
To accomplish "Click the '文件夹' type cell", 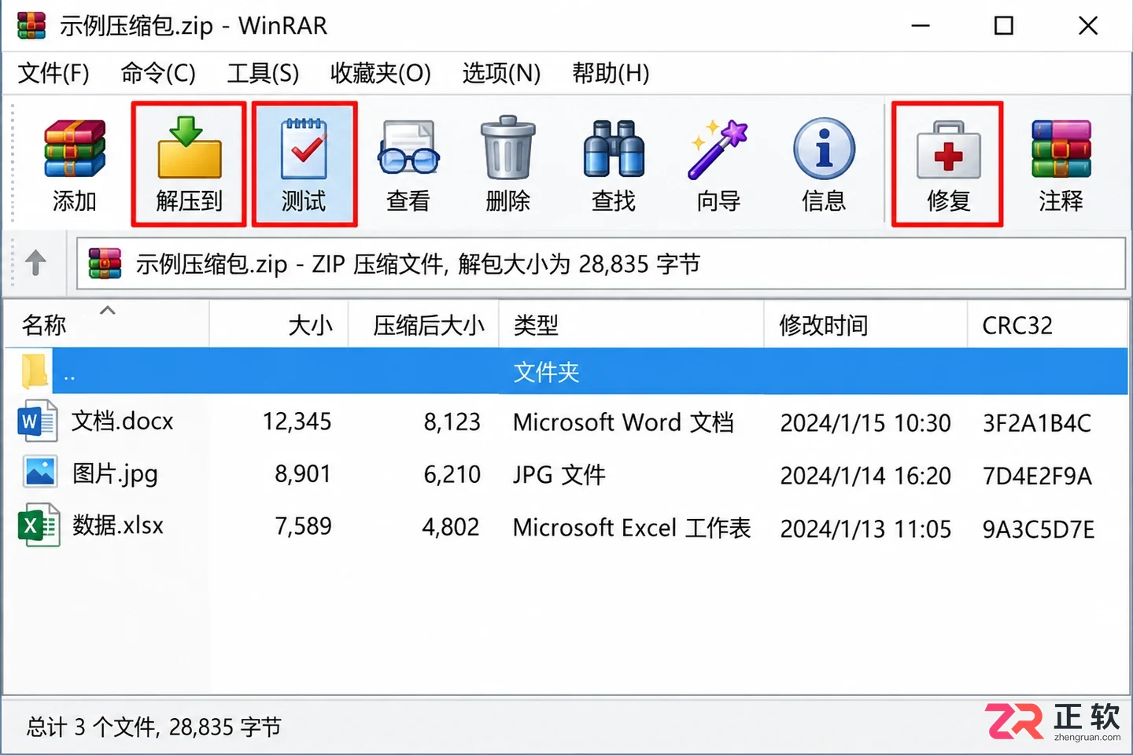I will coord(546,372).
